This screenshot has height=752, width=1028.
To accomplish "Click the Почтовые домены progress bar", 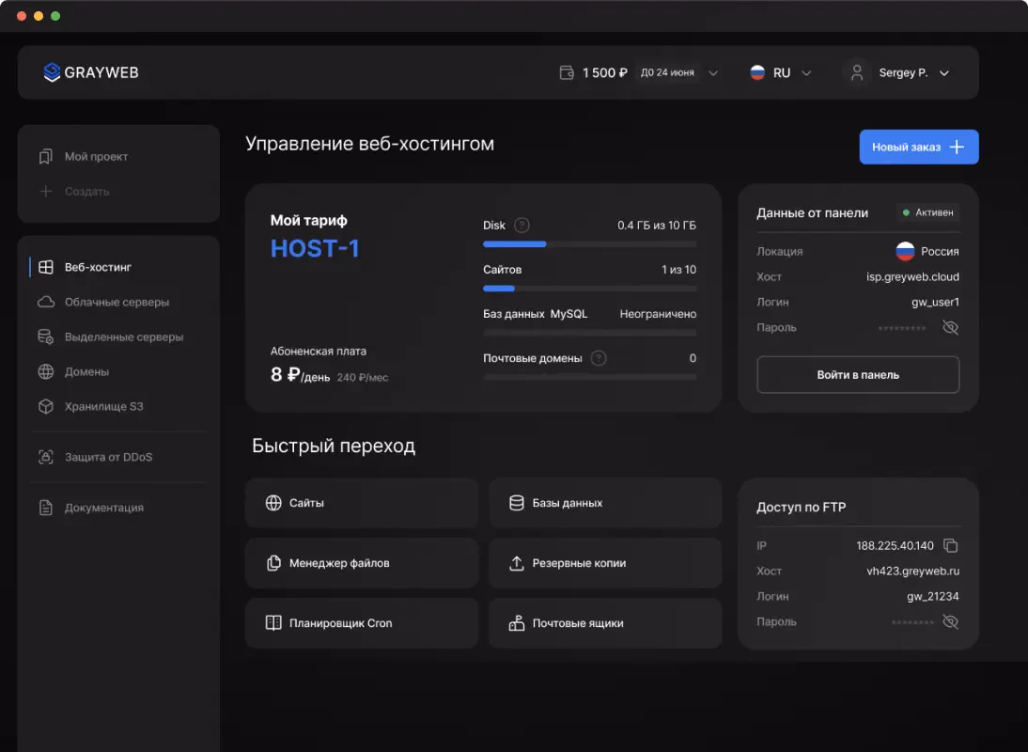I will [x=589, y=377].
